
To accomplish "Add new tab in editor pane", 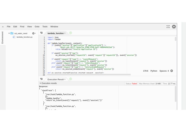I will pos(71,33).
